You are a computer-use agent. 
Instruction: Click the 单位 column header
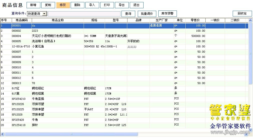(x=180, y=20)
